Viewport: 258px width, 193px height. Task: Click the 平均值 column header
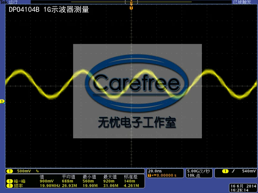(x=68, y=177)
